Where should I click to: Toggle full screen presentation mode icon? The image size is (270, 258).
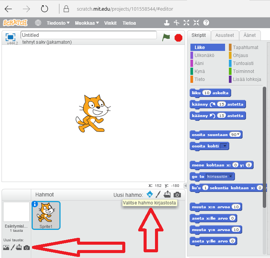10,37
